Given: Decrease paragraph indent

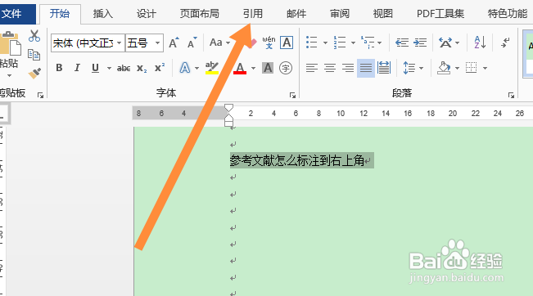Looking at the screenshot, I should pos(402,43).
